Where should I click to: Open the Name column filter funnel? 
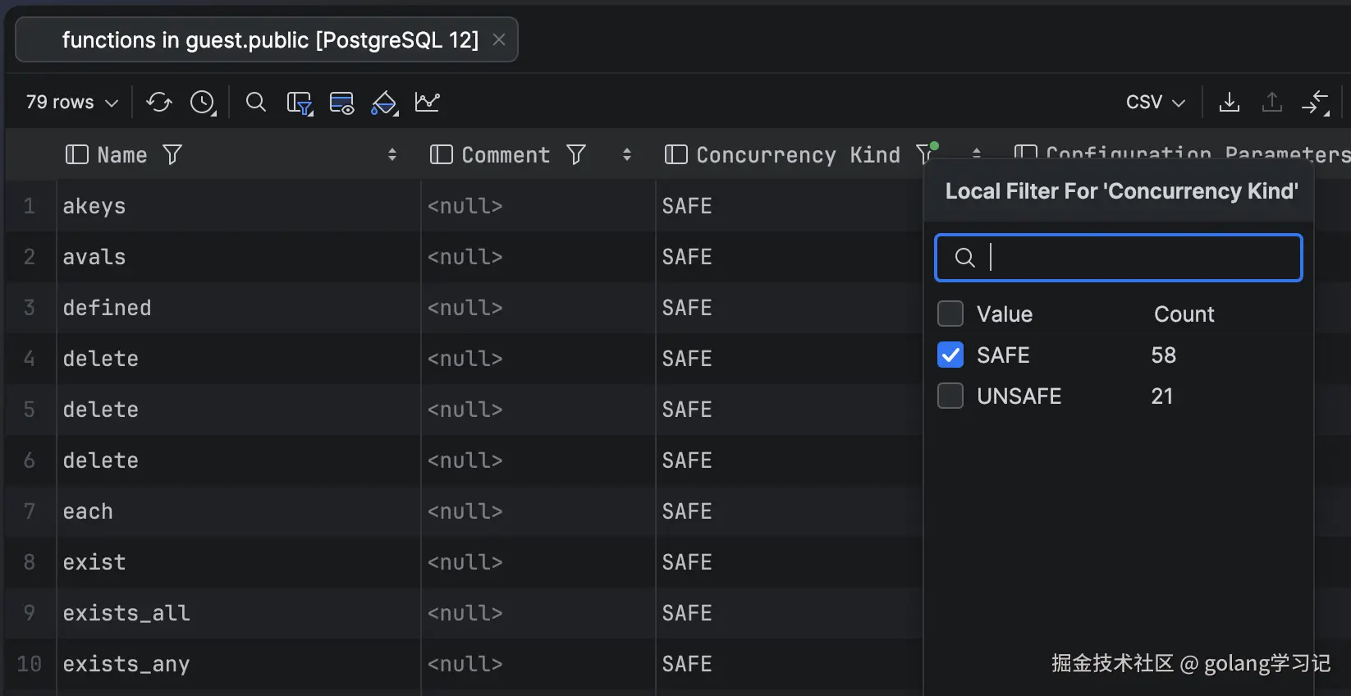[x=172, y=154]
